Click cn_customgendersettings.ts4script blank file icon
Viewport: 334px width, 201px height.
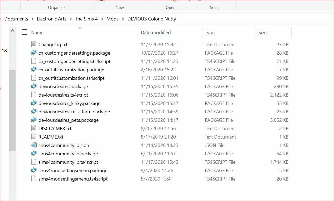pyautogui.click(x=33, y=61)
